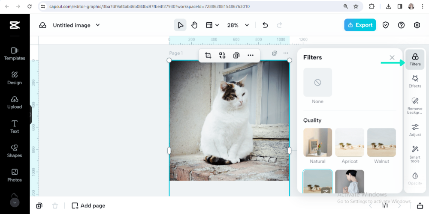Click the more options ellipsis above image
The width and height of the screenshot is (429, 214).
point(251,55)
